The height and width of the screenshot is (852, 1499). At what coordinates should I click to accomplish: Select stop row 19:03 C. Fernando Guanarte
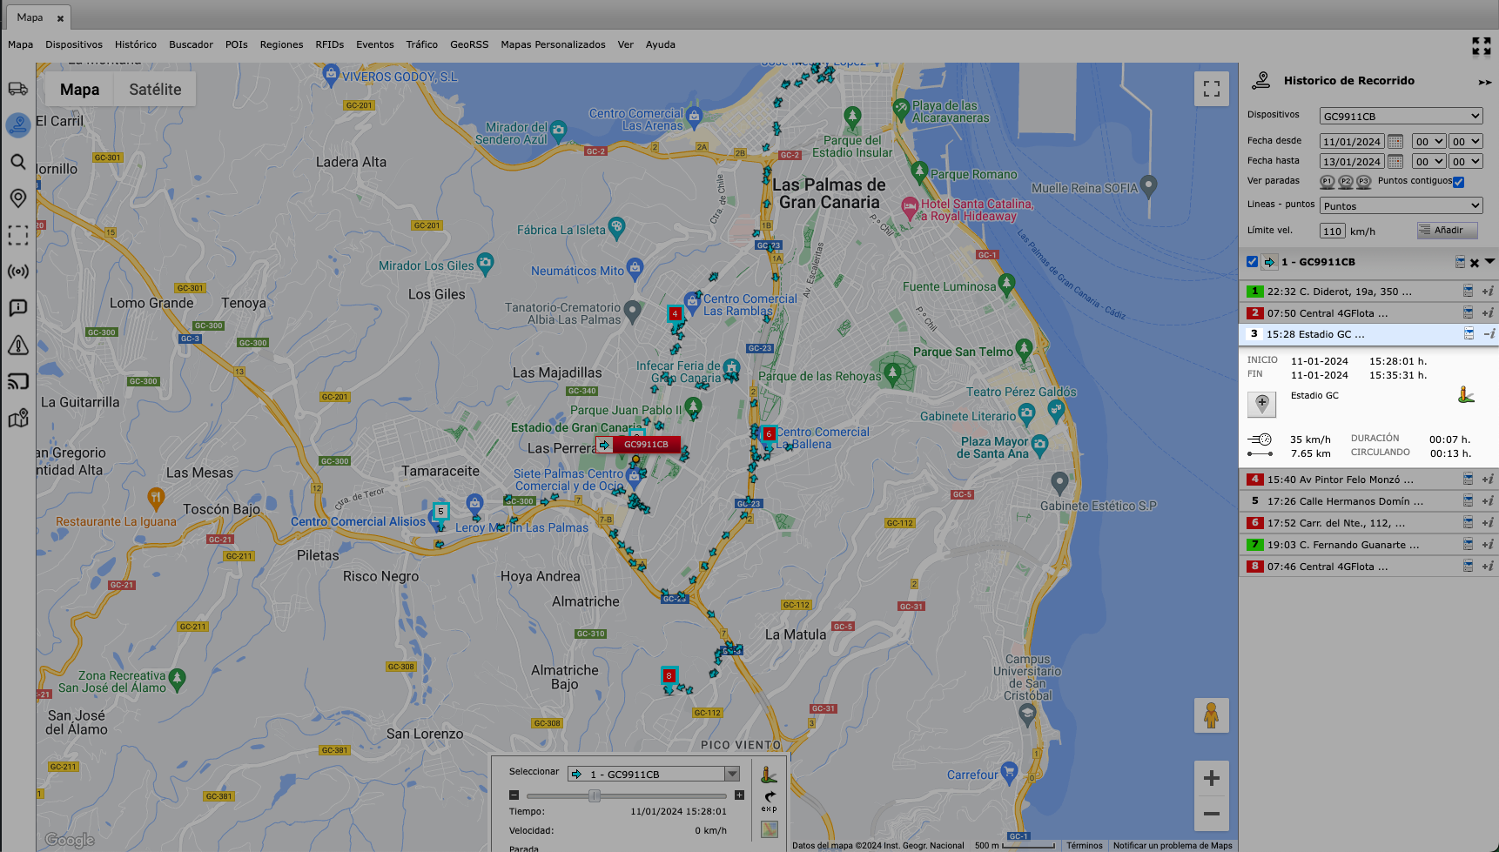[x=1368, y=545]
